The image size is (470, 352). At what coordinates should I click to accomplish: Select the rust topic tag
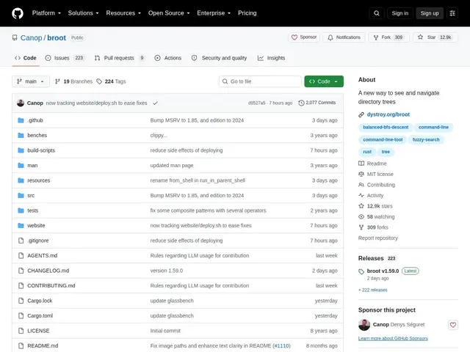(x=367, y=152)
